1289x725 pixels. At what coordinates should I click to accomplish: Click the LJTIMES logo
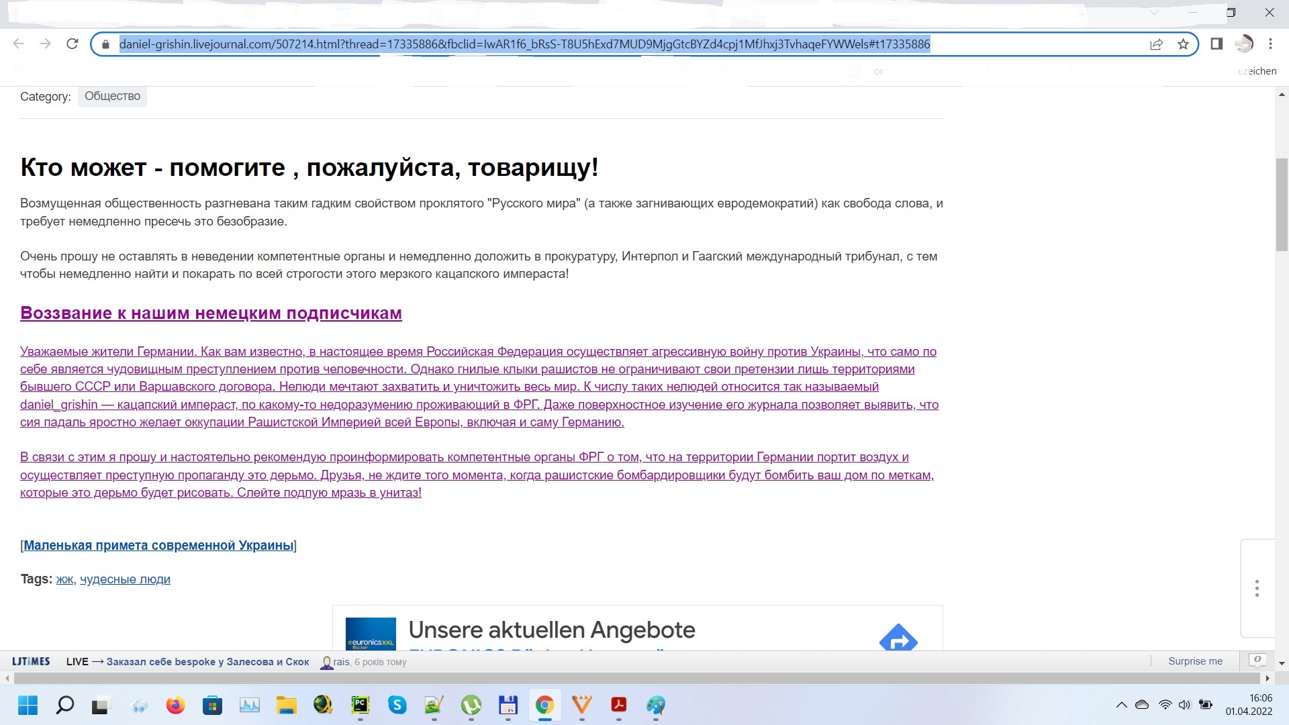(31, 661)
